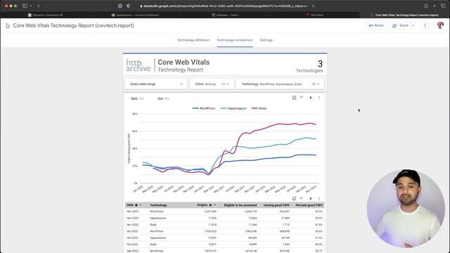Click the Share button
Viewport: 450px width, 253px height.
400,25
